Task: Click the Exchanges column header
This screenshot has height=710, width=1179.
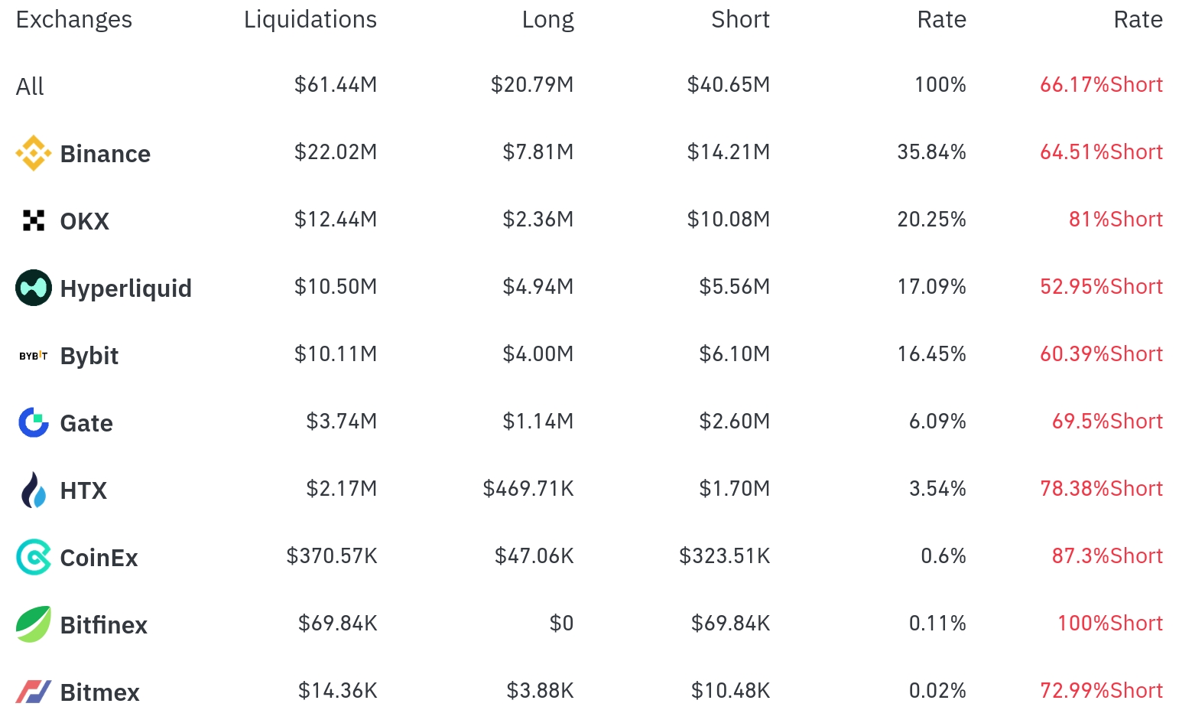Action: coord(74,20)
